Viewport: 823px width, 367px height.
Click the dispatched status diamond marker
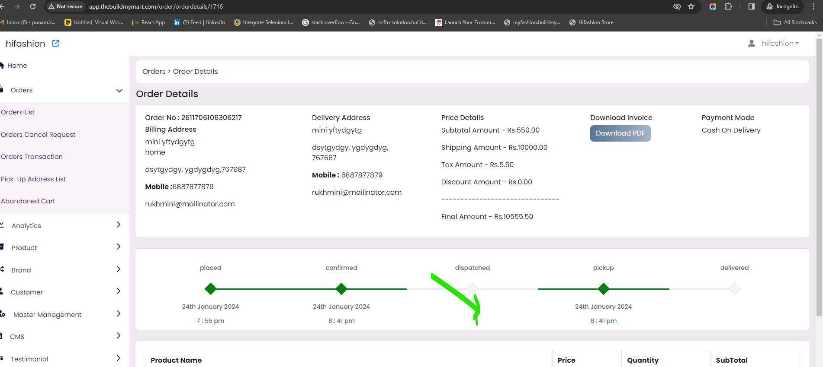[x=473, y=289]
